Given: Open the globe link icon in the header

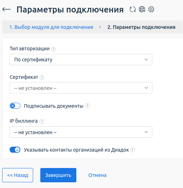Looking at the screenshot, I should [x=142, y=9].
